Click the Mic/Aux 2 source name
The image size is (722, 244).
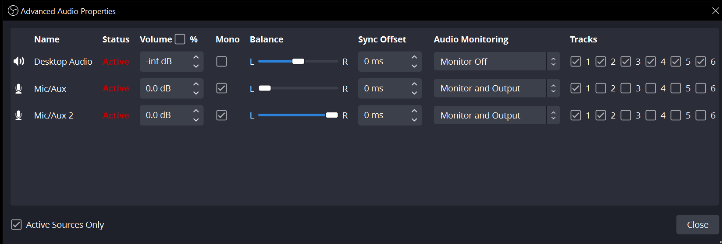(x=53, y=115)
